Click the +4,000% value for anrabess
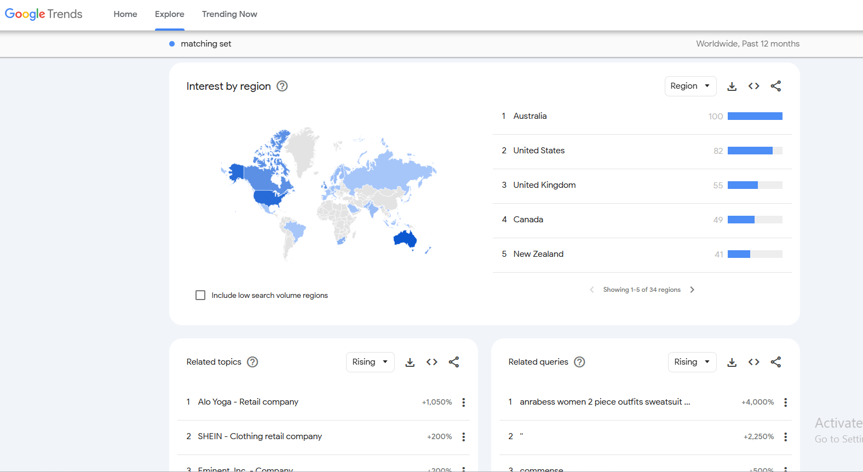This screenshot has width=863, height=472. coord(758,402)
